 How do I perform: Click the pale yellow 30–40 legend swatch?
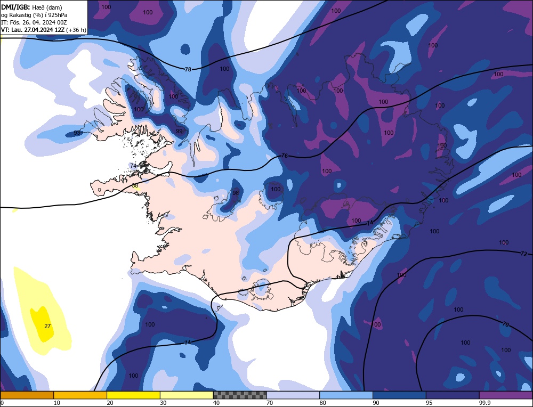187,395
